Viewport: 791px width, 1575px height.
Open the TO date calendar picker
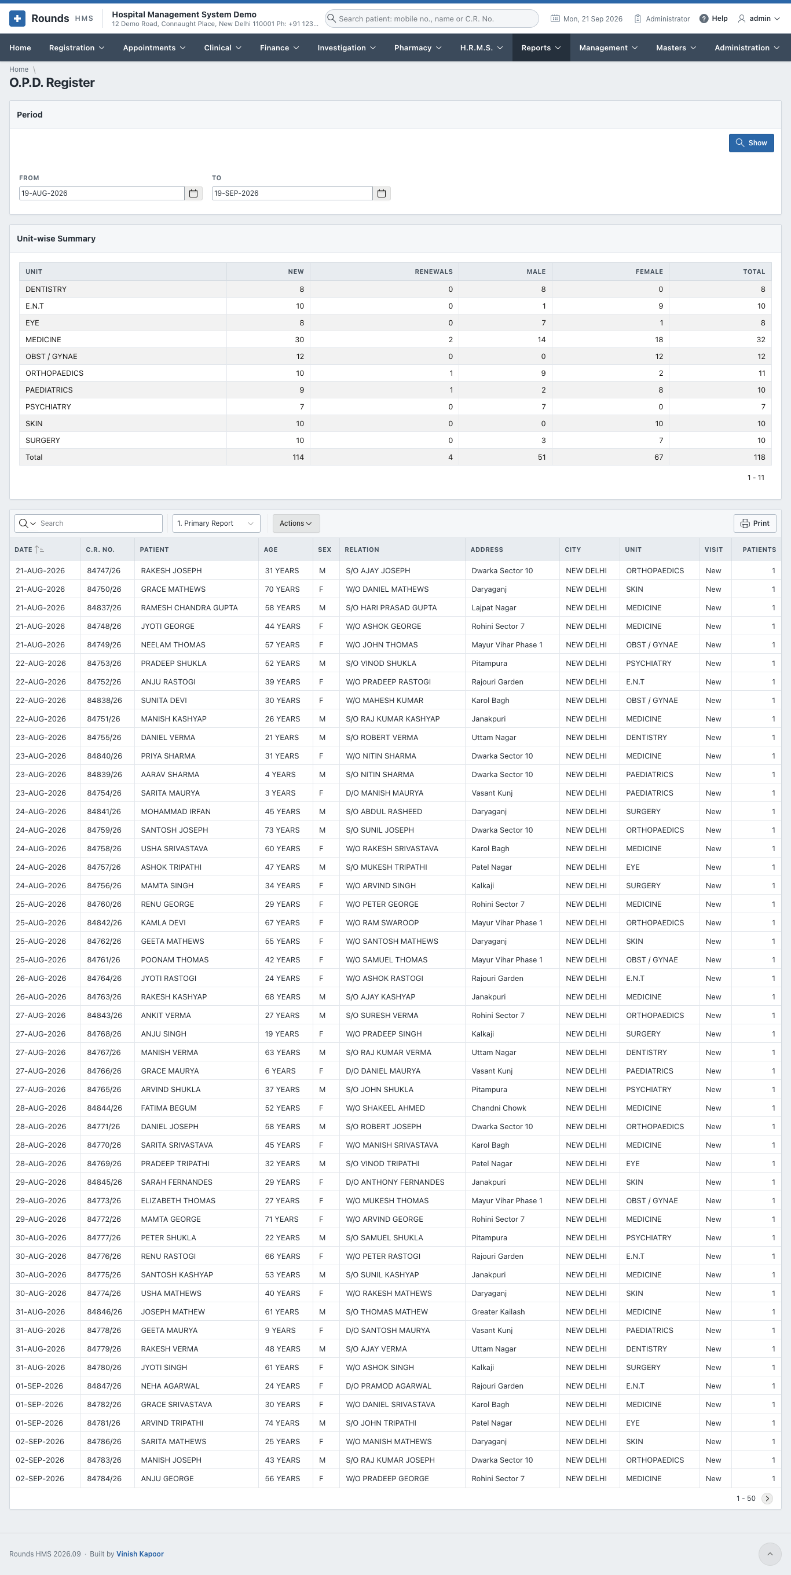point(382,193)
